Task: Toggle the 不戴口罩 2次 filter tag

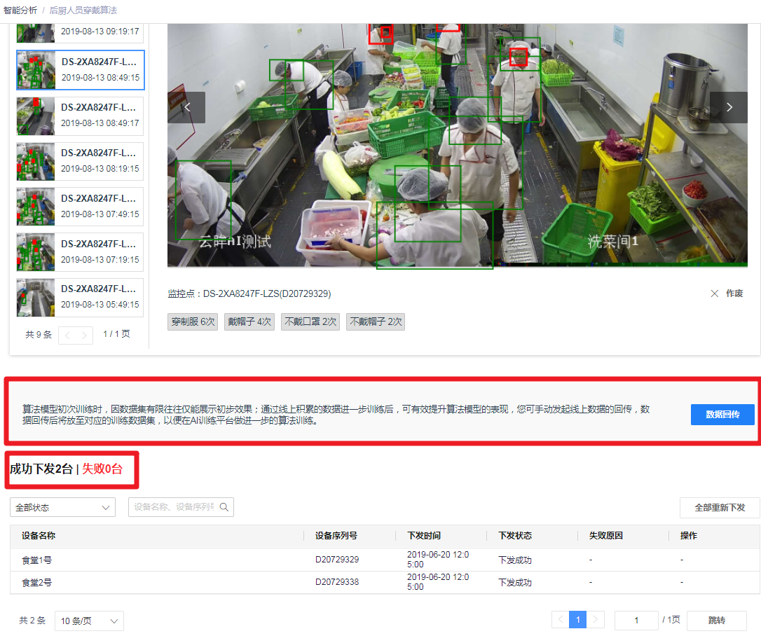Action: point(310,322)
